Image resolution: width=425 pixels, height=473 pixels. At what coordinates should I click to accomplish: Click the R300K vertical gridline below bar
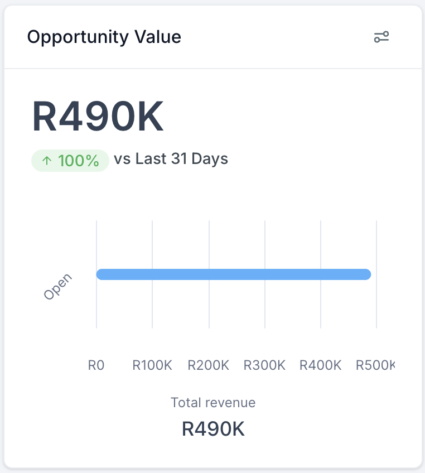[265, 304]
